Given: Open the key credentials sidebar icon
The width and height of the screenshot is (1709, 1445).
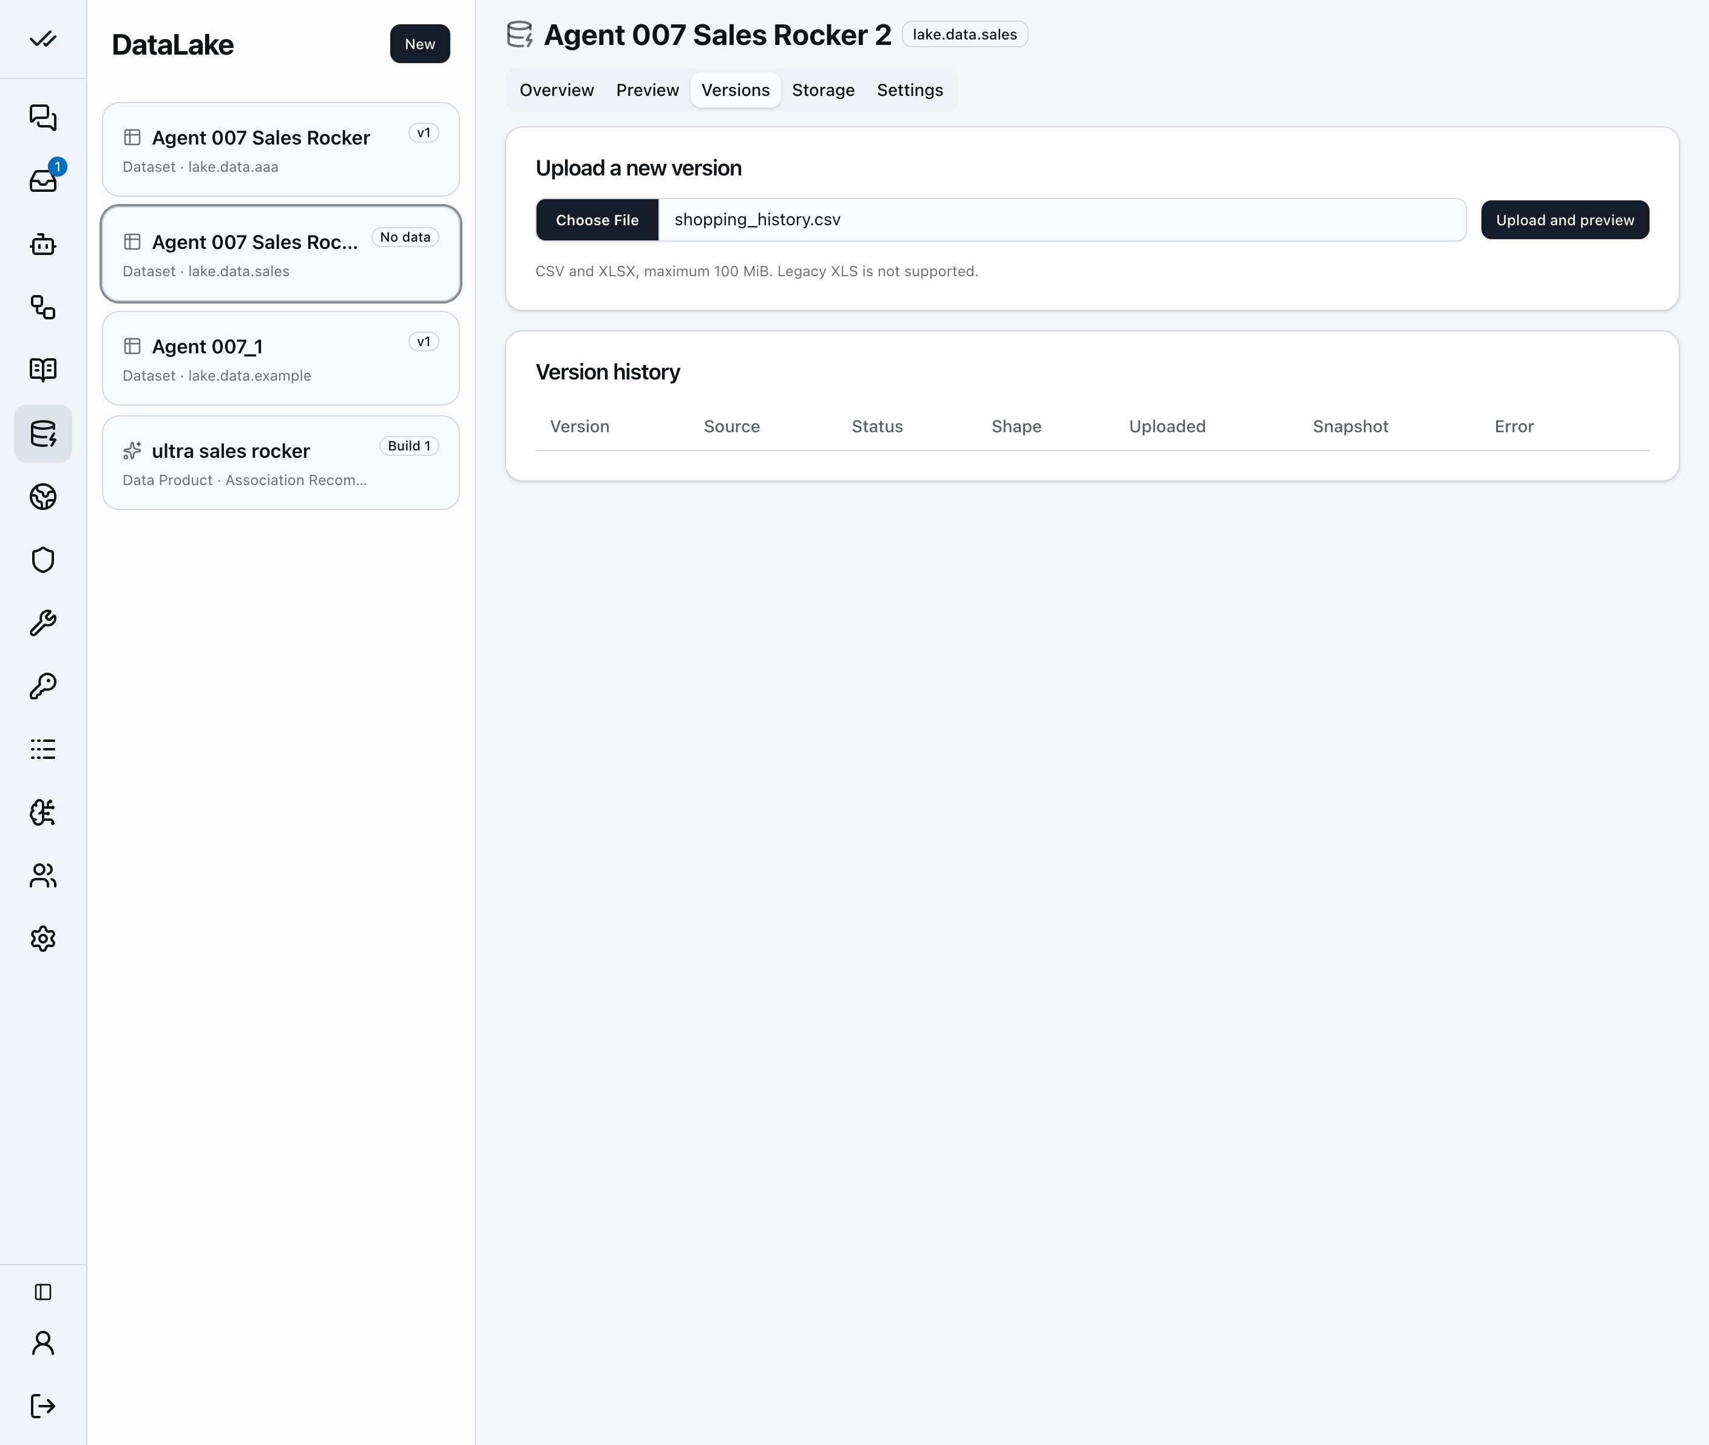Looking at the screenshot, I should (x=42, y=685).
